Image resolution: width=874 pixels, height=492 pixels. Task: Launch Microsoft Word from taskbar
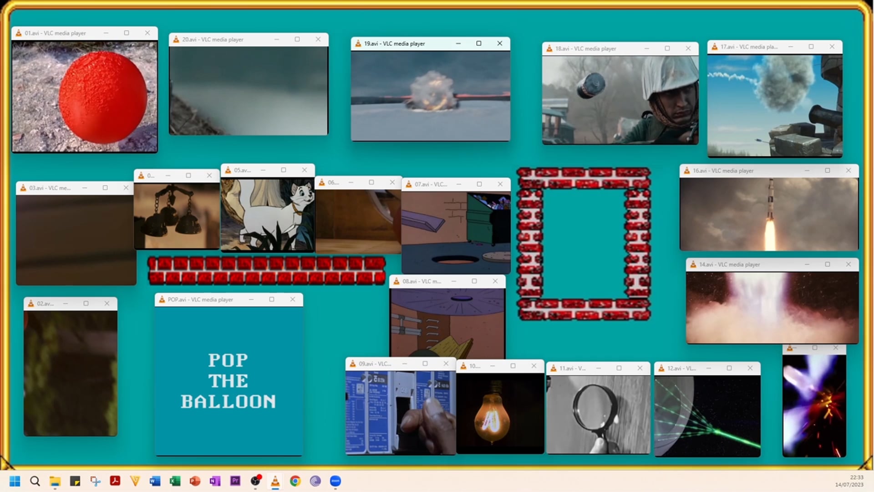coord(155,481)
